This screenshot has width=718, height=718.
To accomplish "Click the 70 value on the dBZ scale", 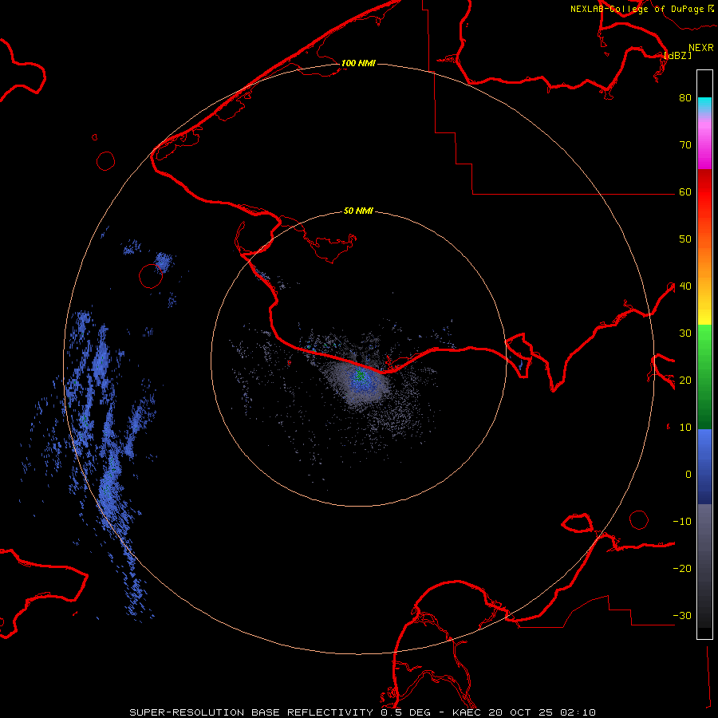I will [685, 144].
